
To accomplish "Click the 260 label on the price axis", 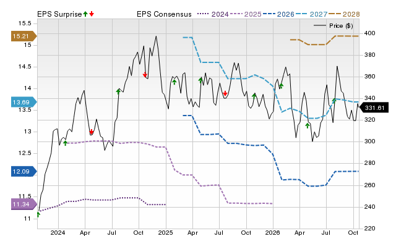I will coord(369,185).
